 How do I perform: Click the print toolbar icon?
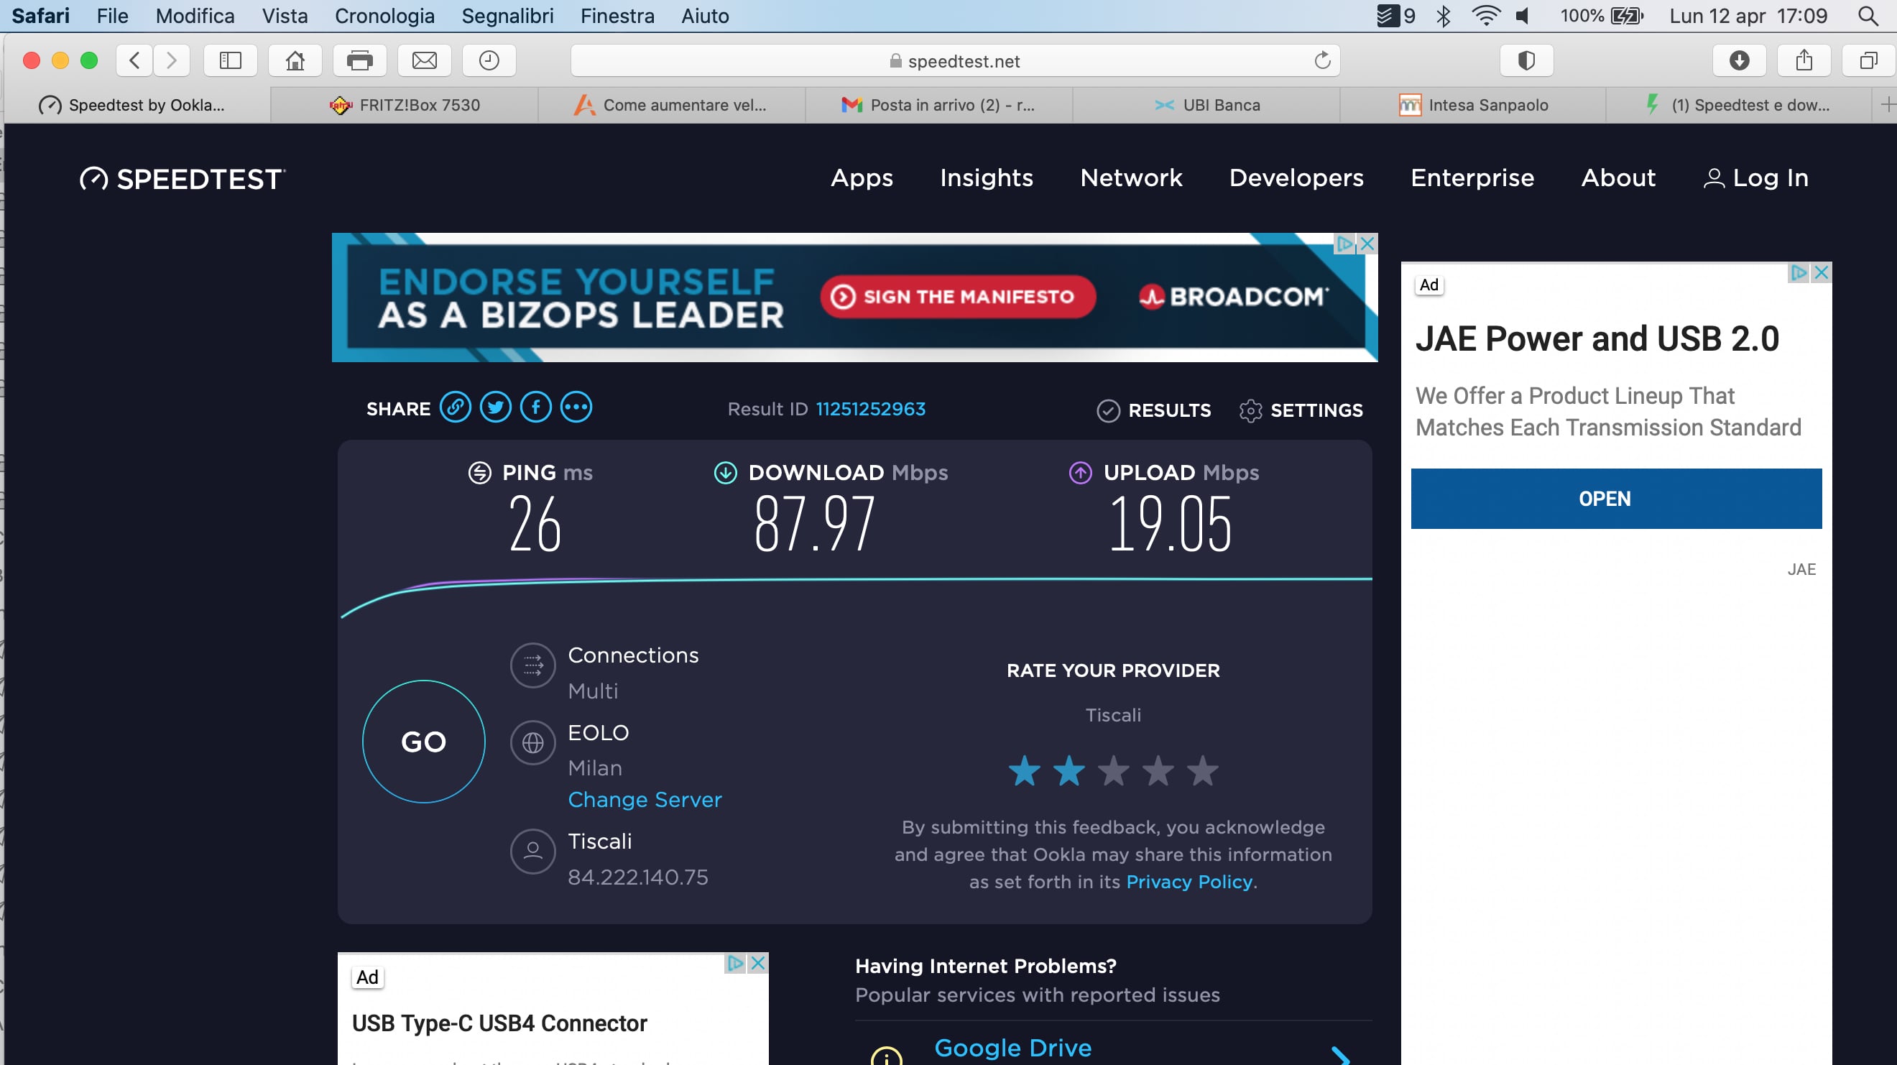[x=359, y=60]
